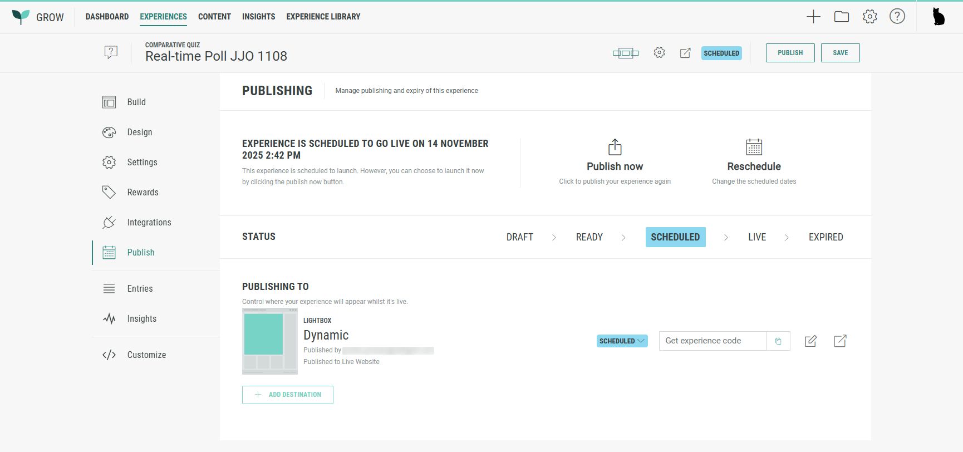Edit the Dynamic lightbox destination
Screen dimensions: 963x452
coord(810,341)
